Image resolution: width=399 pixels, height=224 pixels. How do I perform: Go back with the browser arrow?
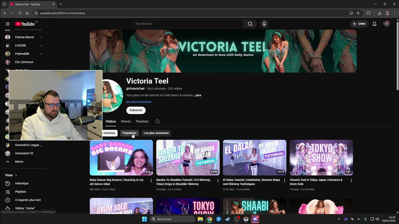coord(5,13)
